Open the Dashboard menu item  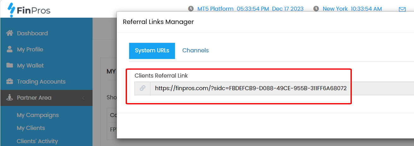32,33
